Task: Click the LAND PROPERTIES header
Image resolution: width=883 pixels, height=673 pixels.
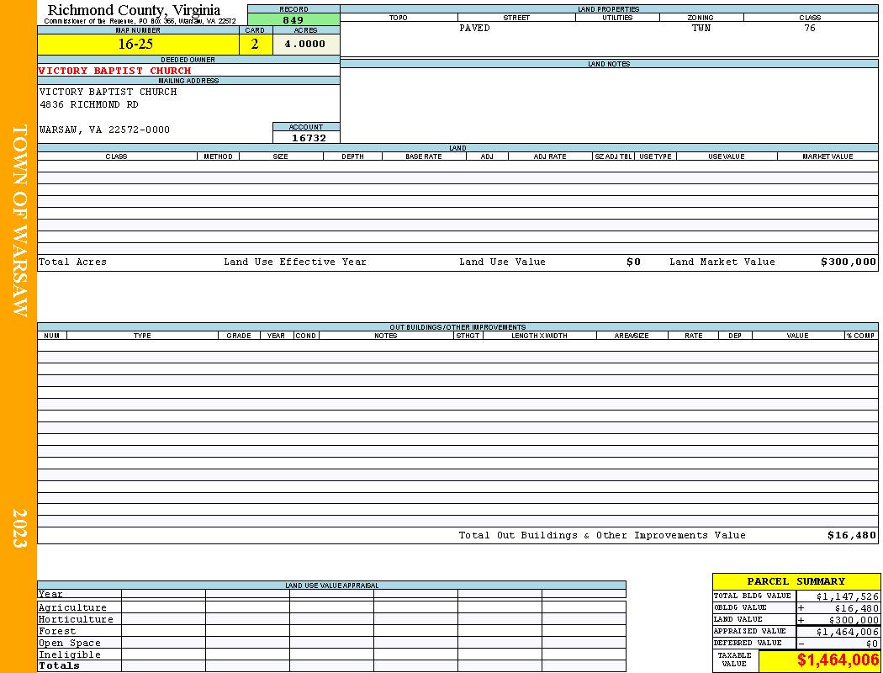Action: (609, 9)
